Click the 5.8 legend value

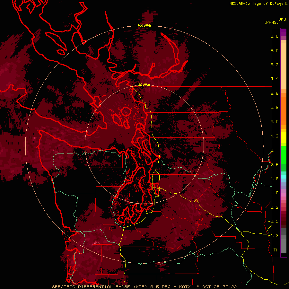coord(275,108)
